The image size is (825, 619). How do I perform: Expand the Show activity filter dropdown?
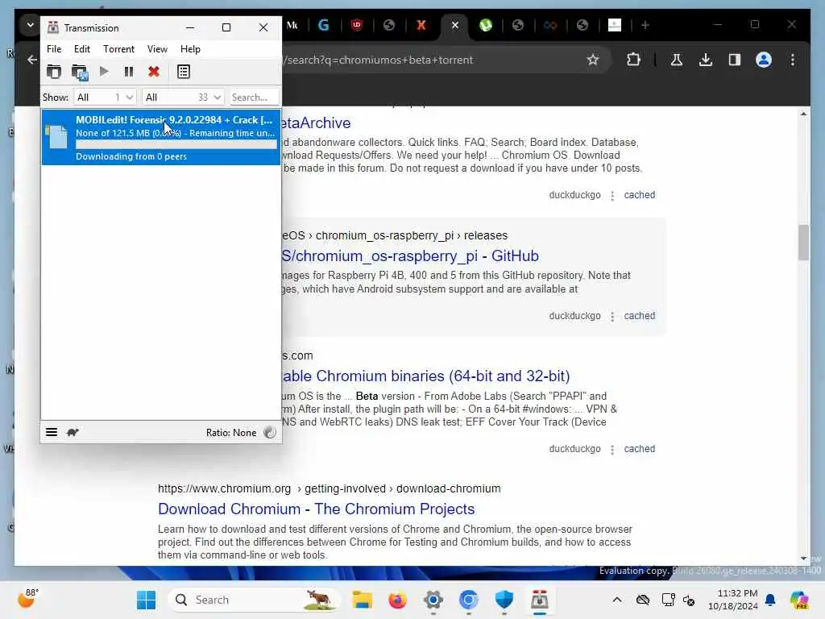tap(104, 98)
